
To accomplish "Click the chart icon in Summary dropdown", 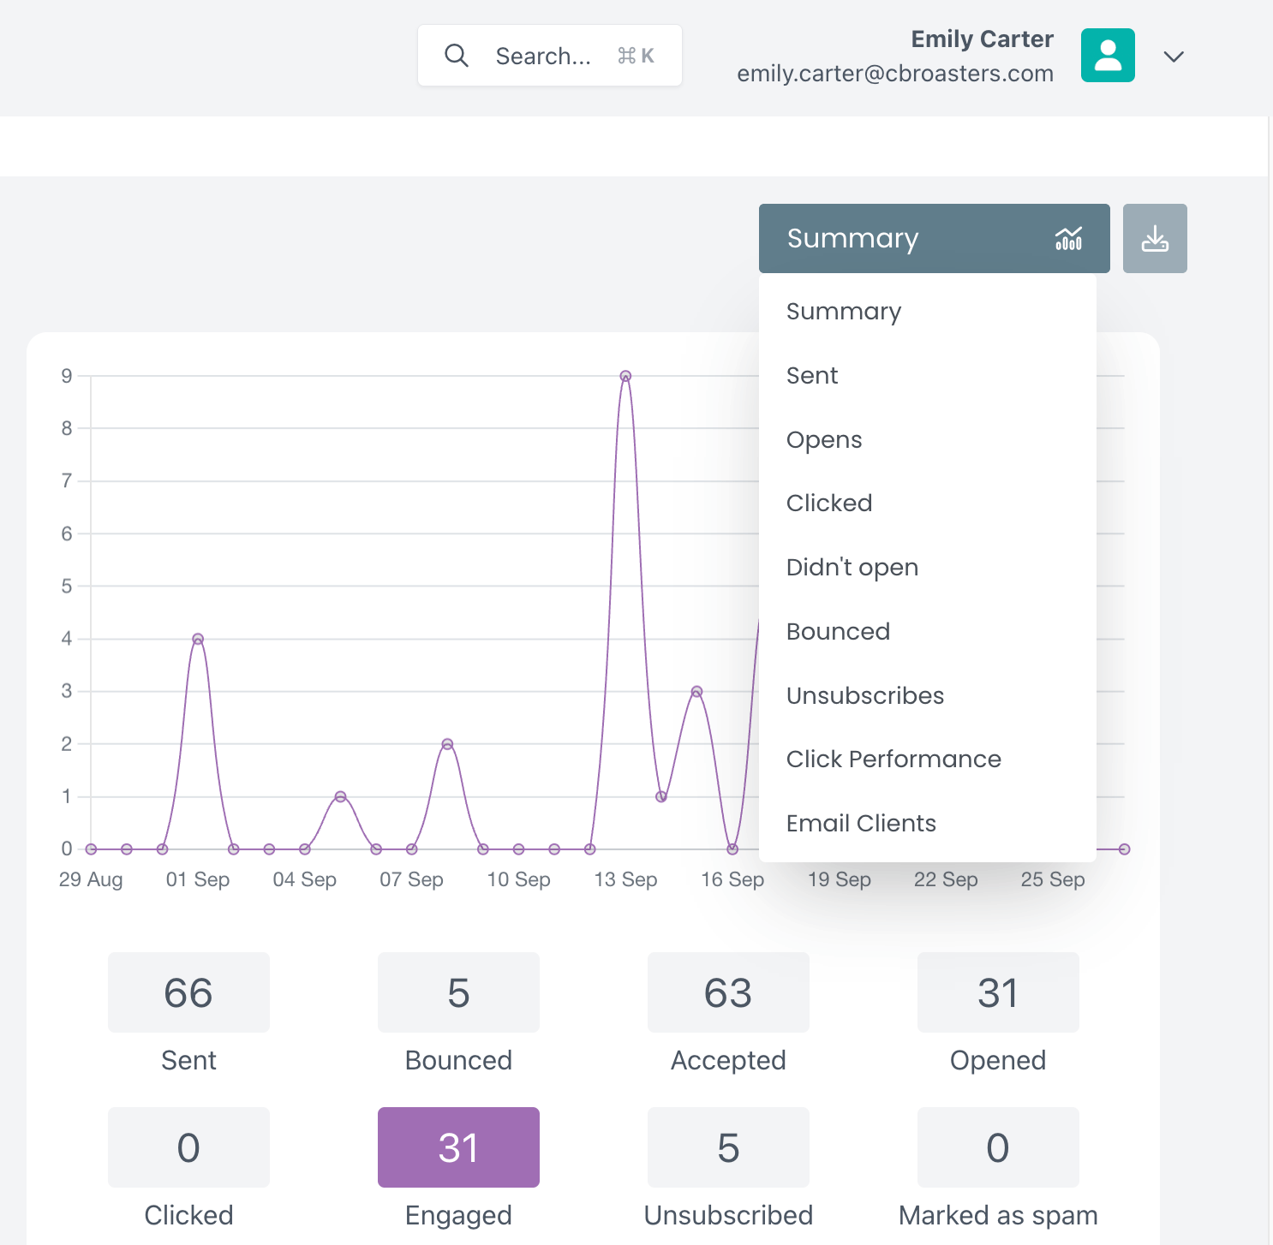I will (x=1068, y=239).
